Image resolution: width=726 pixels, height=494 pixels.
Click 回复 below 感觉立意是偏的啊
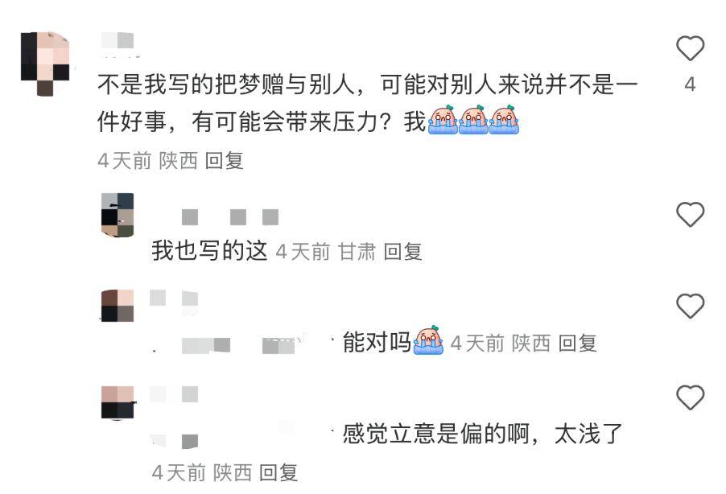click(x=278, y=473)
